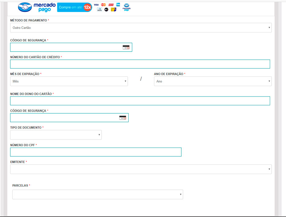Click the Mercado Pago handshake logo

pos(25,7)
